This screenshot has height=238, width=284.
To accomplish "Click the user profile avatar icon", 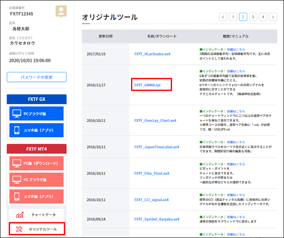I will (x=61, y=11).
